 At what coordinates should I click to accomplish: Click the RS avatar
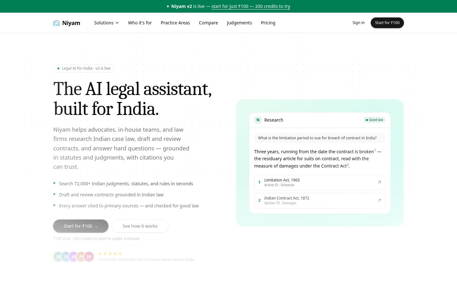click(x=66, y=256)
